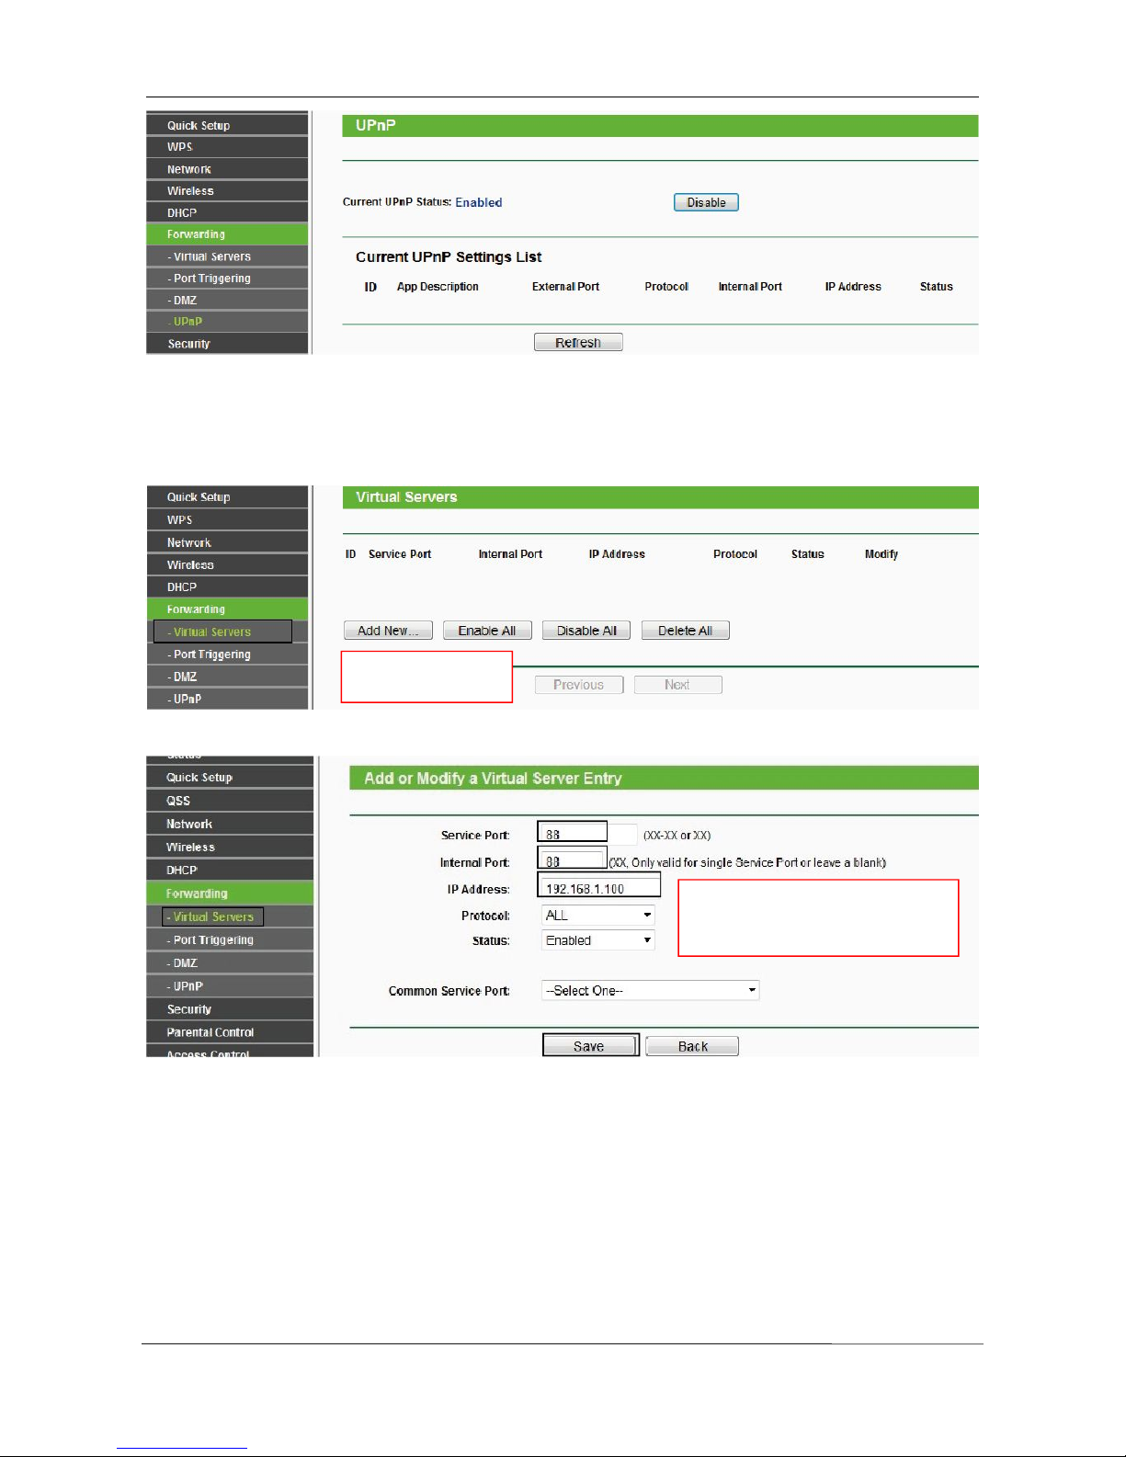The width and height of the screenshot is (1126, 1457).
Task: Open DMZ on the UPnP page sidebar
Action: pyautogui.click(x=227, y=300)
